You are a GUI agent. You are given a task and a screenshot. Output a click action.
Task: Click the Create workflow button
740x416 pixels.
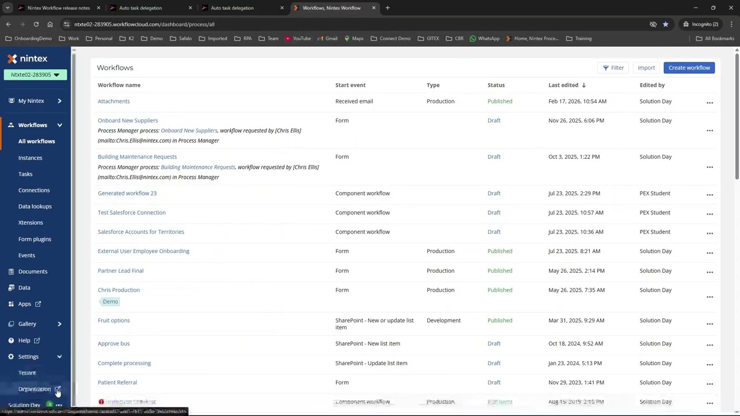[689, 68]
